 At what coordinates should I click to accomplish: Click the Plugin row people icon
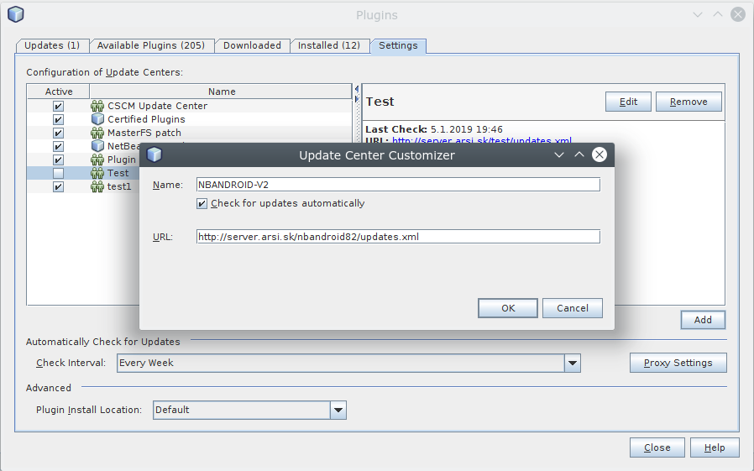tap(97, 160)
